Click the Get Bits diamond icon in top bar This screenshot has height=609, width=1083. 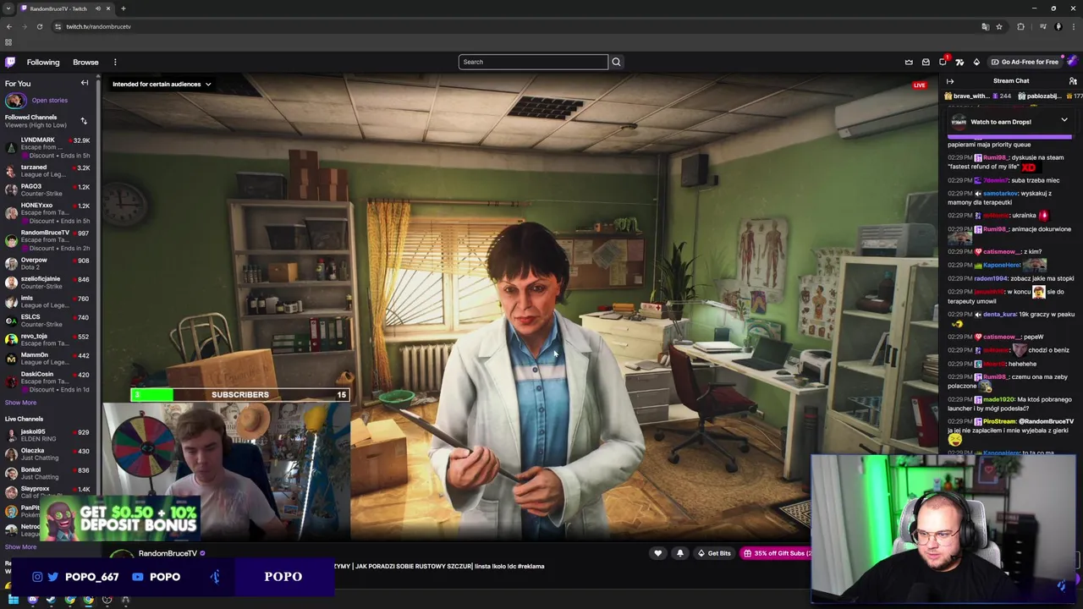pos(976,62)
